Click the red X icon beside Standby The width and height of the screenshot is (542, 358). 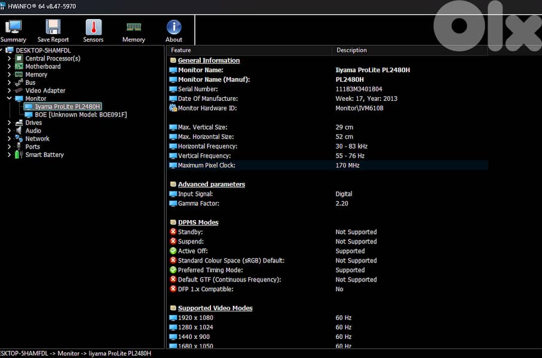click(x=173, y=232)
